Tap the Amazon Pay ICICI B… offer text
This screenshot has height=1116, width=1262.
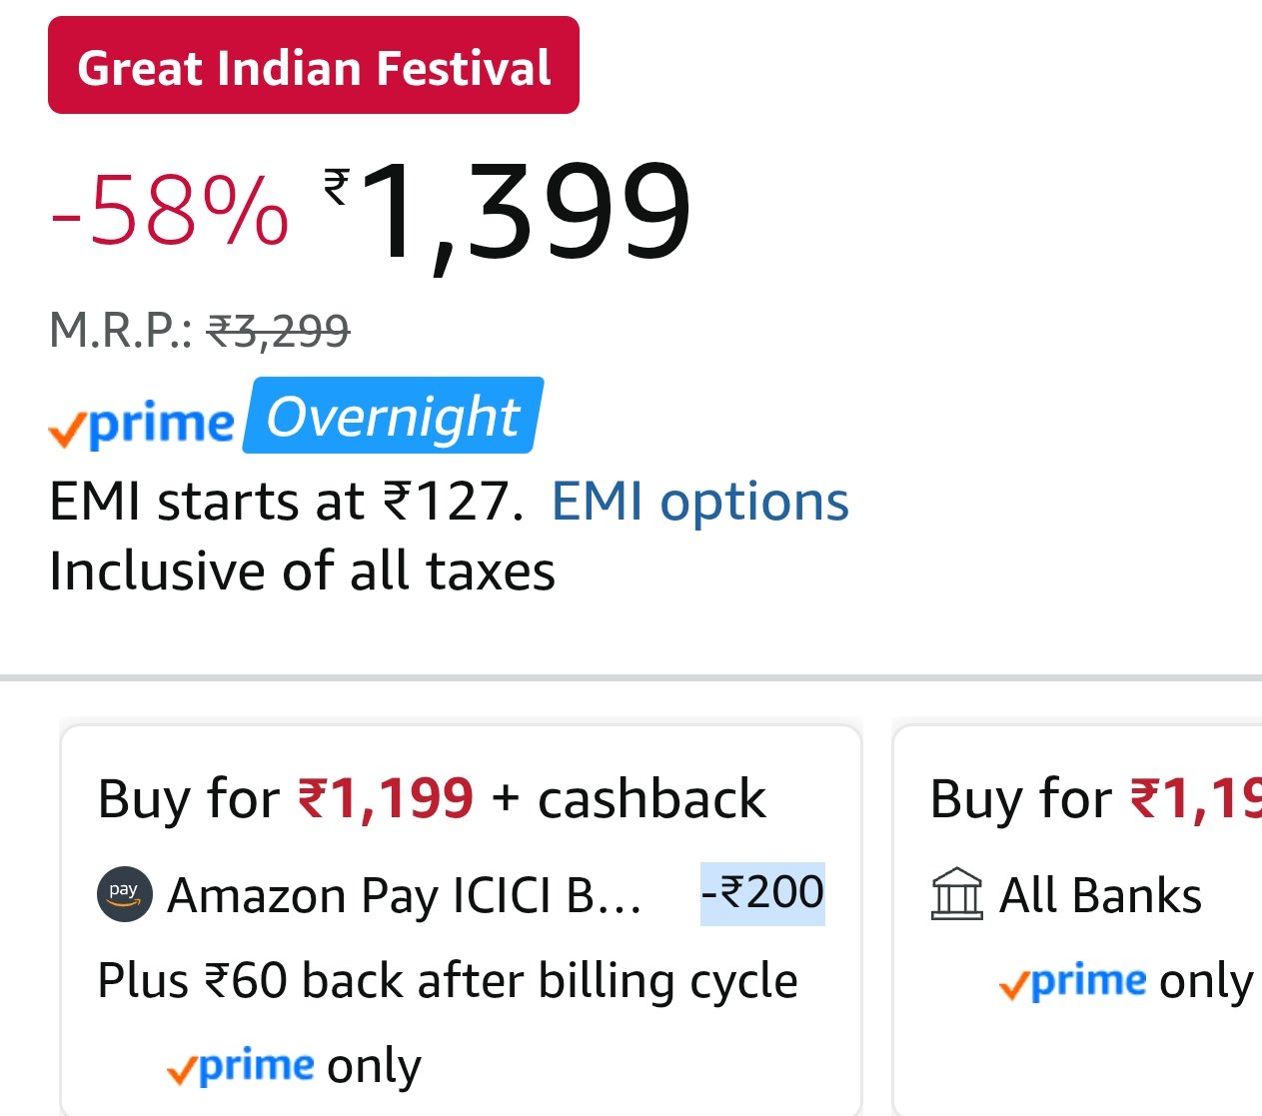pos(404,895)
